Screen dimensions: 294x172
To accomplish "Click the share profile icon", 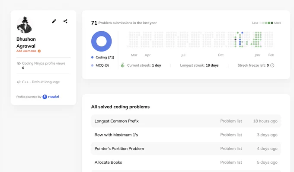I will tap(65, 21).
